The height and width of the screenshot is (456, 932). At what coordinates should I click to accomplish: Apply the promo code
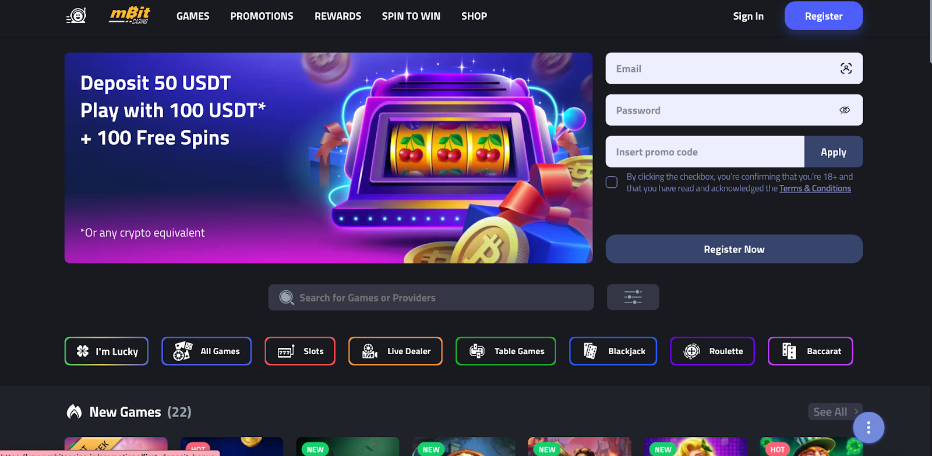coord(834,152)
